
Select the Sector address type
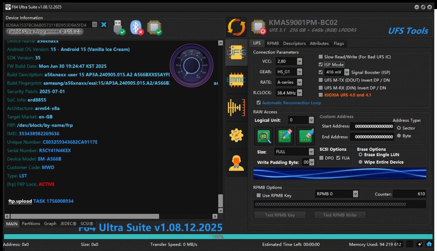[x=399, y=128]
